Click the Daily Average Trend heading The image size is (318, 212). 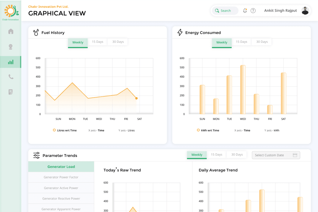pos(218,170)
